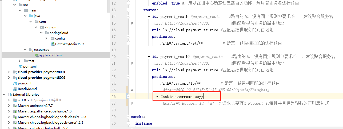This screenshot has width=343, height=129.
Task: Click Maven icon of pom.xml above ReadMe.md
Action: 15,83
